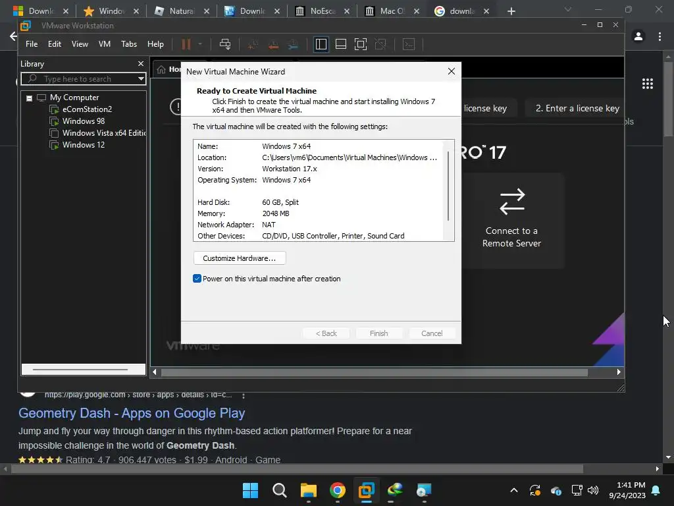Click the Unity mode toolbar icon
Viewport: 674px width, 506px height.
point(380,44)
